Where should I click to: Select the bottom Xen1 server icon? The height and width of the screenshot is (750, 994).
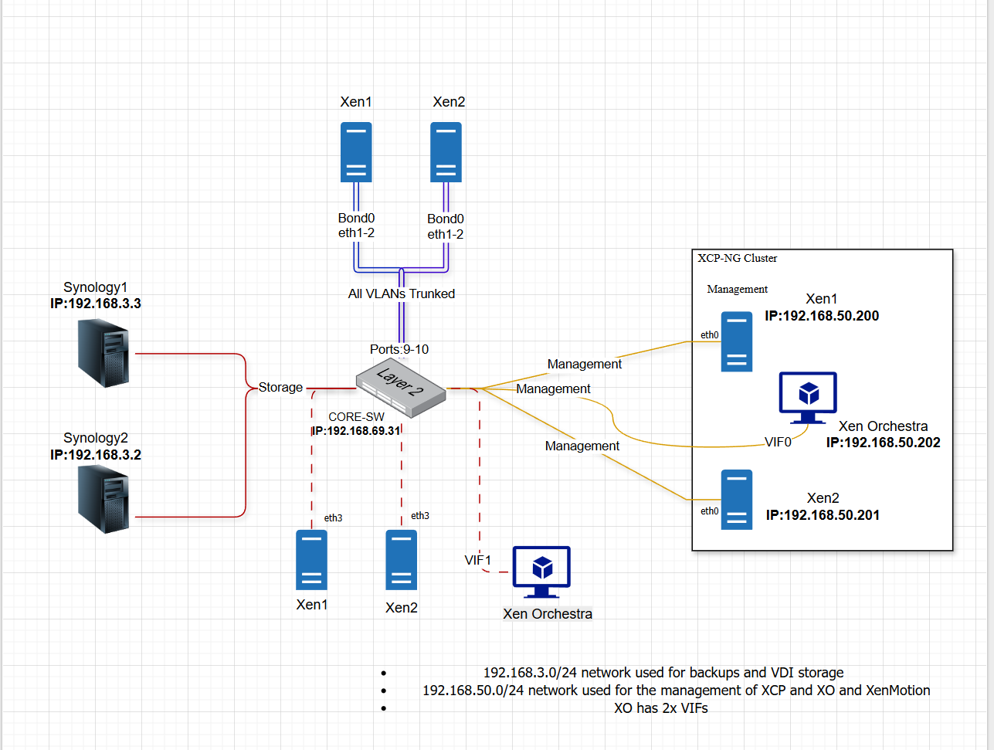[311, 560]
